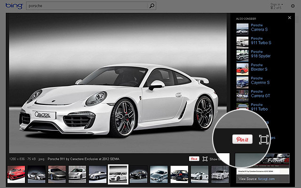Select the grey coupe with brown wall thumbnail
The height and width of the screenshot is (188, 301).
click(57, 174)
